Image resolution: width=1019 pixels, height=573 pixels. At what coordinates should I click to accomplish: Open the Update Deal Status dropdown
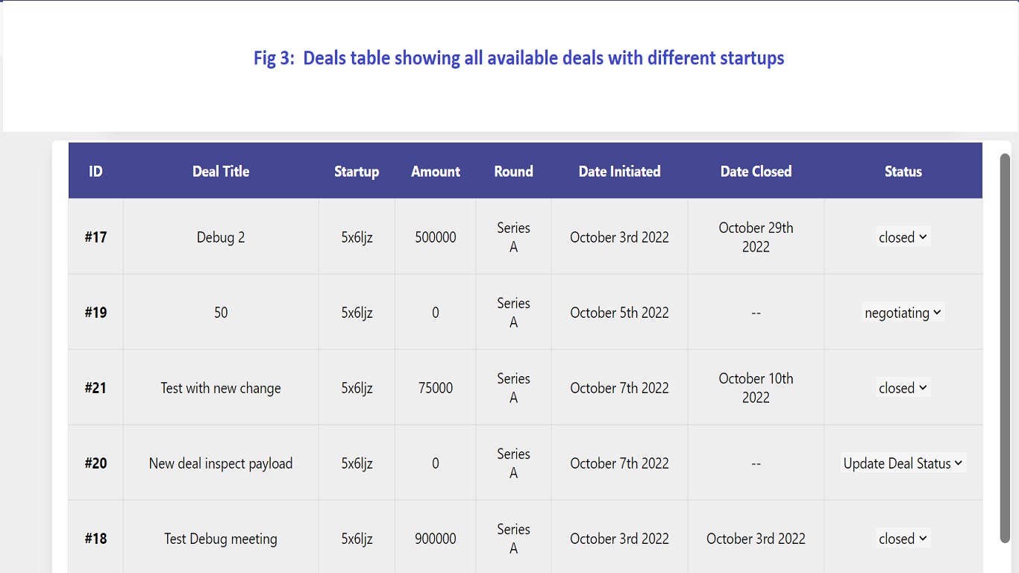(x=903, y=463)
